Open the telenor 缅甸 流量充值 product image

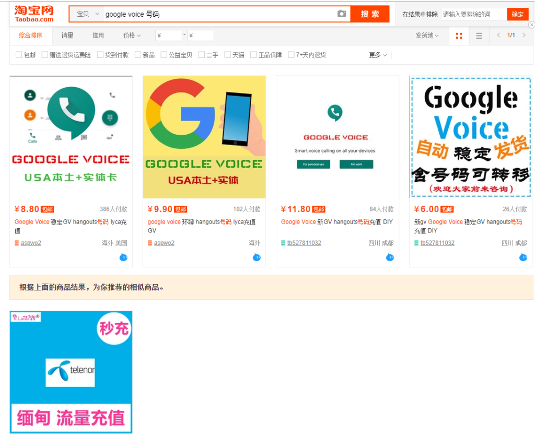pyautogui.click(x=71, y=372)
